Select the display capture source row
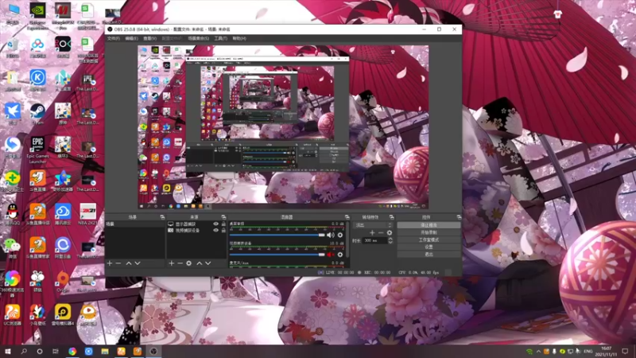This screenshot has height=358, width=636. (x=196, y=224)
